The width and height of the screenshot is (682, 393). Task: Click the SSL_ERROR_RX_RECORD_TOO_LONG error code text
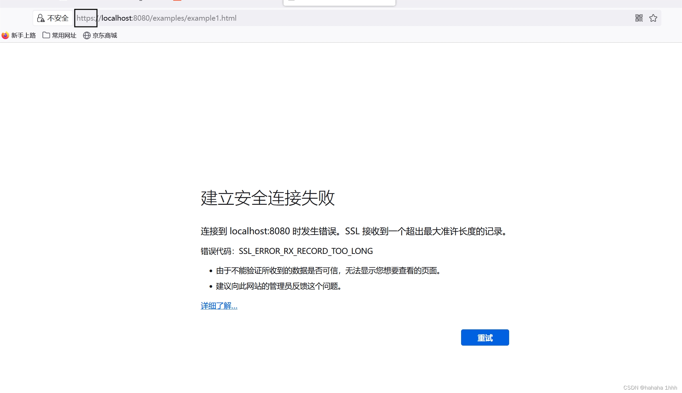pyautogui.click(x=305, y=251)
